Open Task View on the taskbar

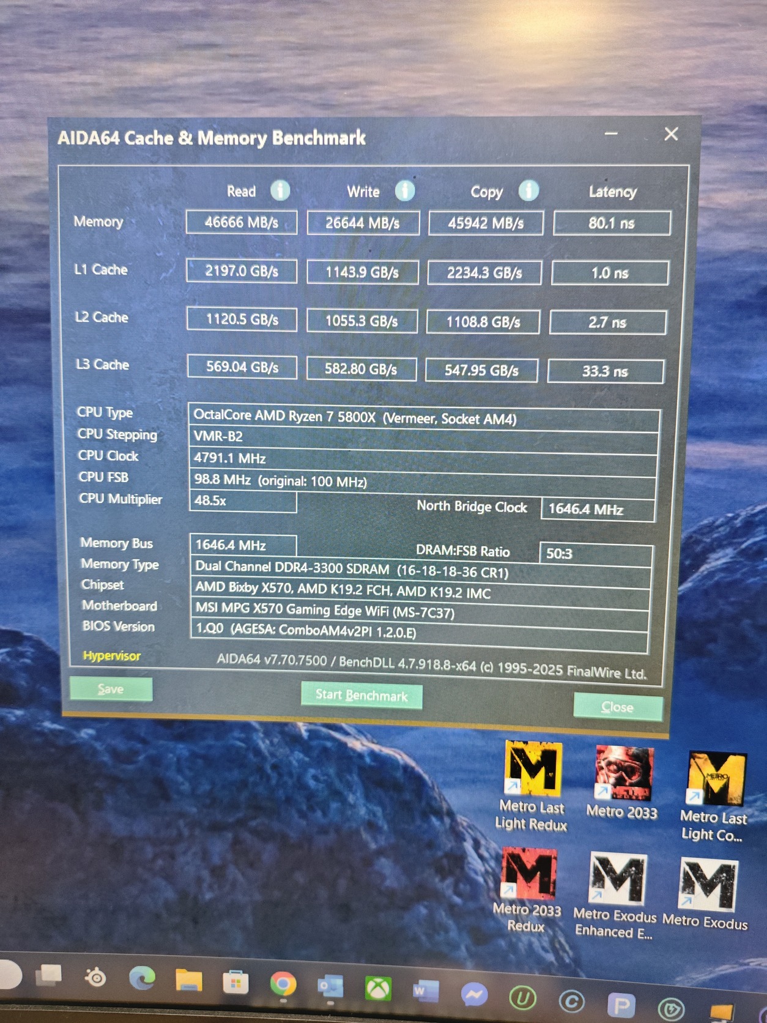click(49, 975)
